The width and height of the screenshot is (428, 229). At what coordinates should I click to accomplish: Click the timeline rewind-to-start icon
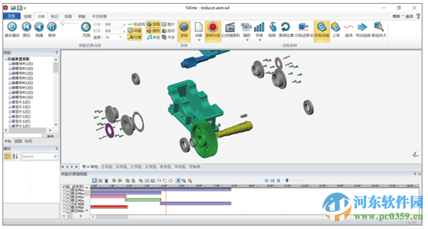click(x=273, y=181)
